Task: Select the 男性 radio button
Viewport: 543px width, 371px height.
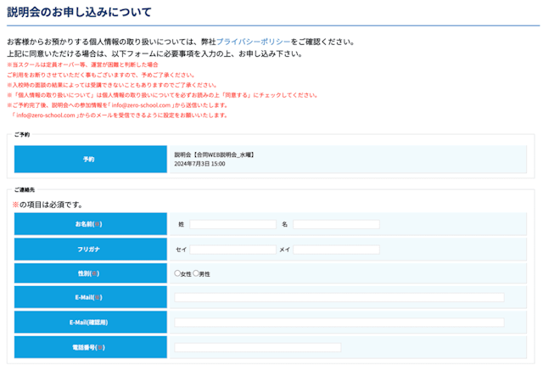Action: (196, 273)
